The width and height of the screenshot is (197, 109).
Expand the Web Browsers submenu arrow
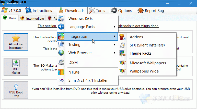114,53
